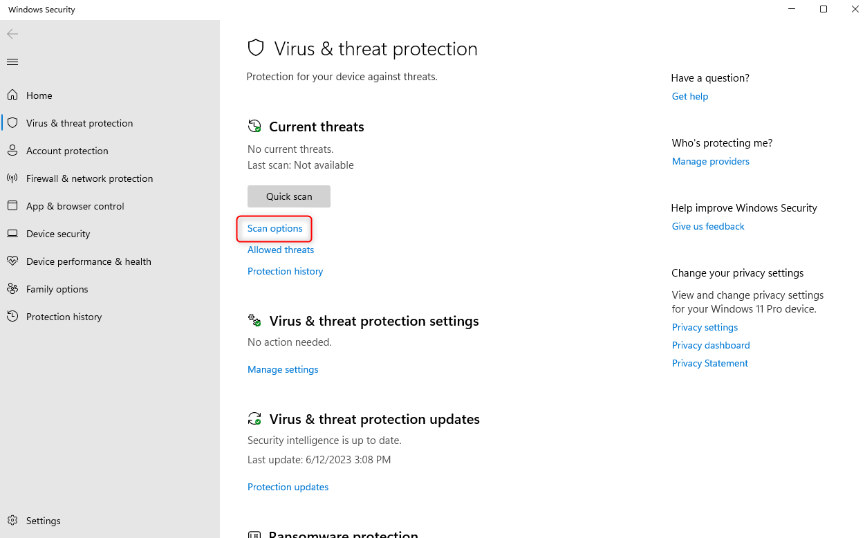Open the Privacy dashboard link
The image size is (865, 538).
(711, 345)
